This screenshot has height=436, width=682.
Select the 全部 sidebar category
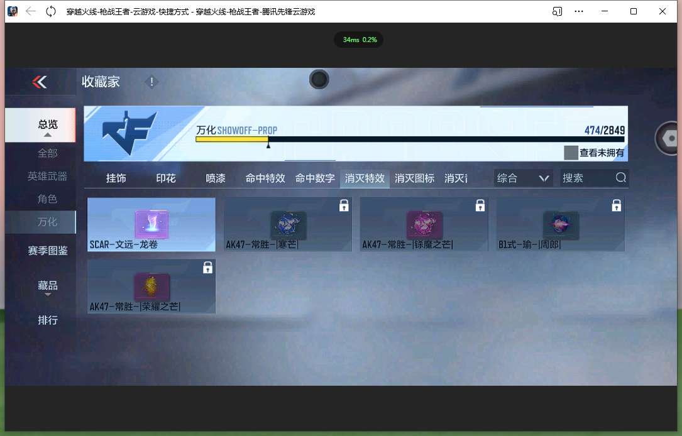47,153
